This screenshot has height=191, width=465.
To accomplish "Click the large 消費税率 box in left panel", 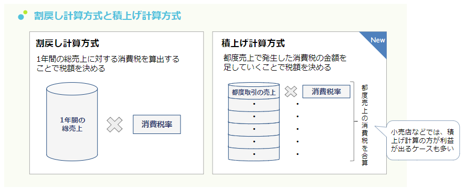I will pos(156,124).
